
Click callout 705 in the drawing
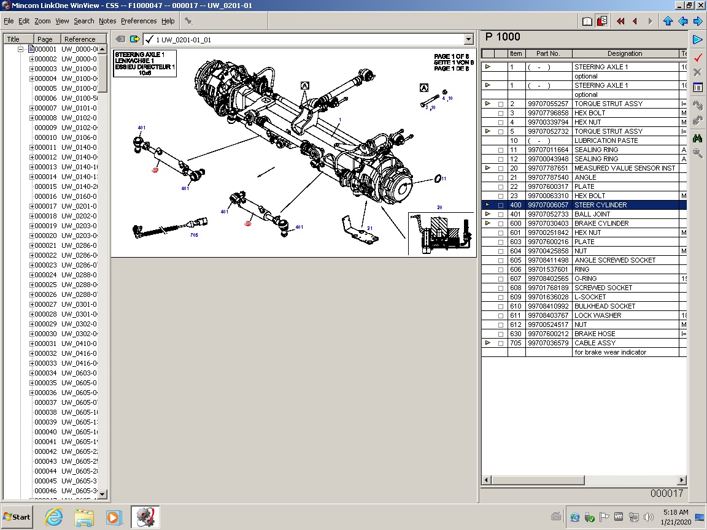tap(194, 235)
